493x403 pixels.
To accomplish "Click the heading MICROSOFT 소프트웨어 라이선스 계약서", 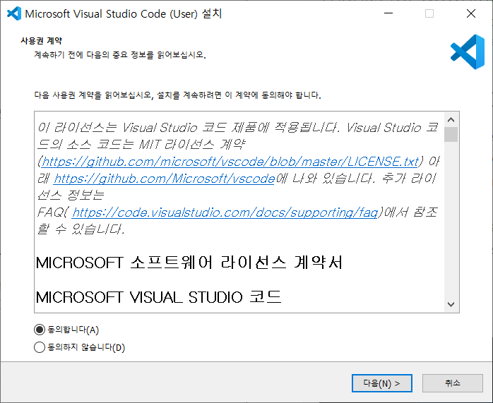I will 189,263.
